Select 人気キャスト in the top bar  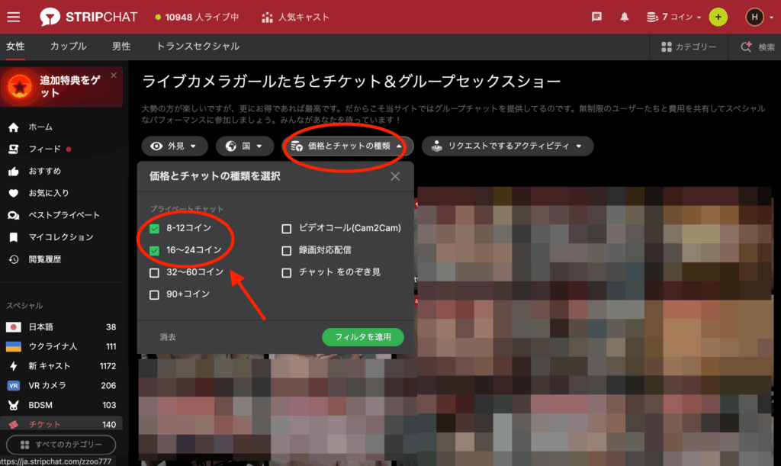coord(294,15)
